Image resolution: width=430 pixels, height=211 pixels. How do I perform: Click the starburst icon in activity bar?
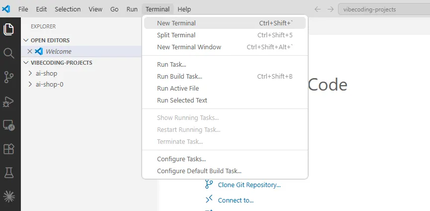click(9, 197)
